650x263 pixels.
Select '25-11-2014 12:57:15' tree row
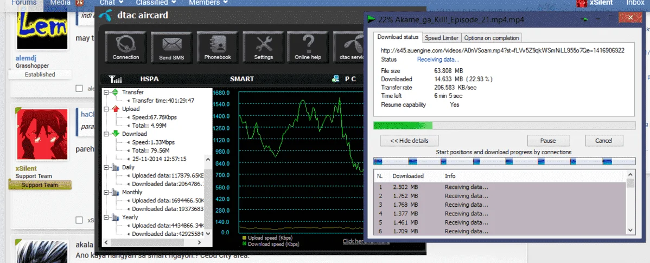(x=159, y=159)
